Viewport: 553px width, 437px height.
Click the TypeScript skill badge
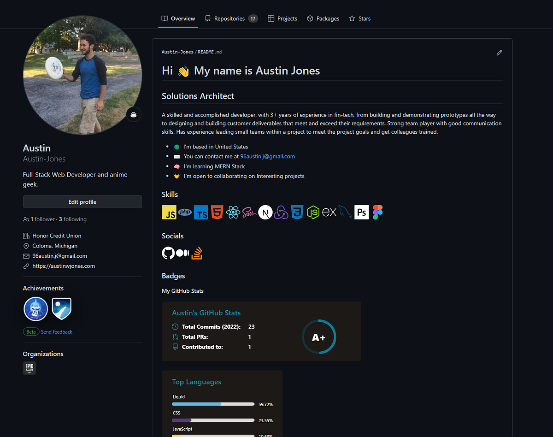pyautogui.click(x=201, y=212)
